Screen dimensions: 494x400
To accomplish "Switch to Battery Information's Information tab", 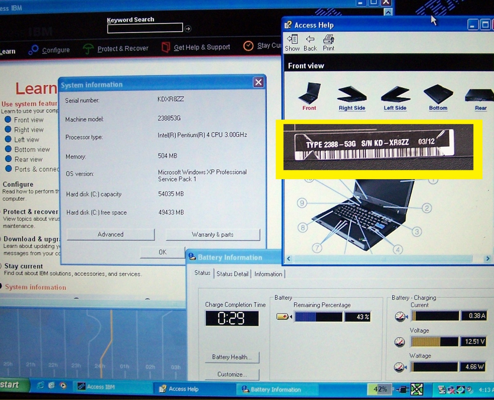I will 268,274.
